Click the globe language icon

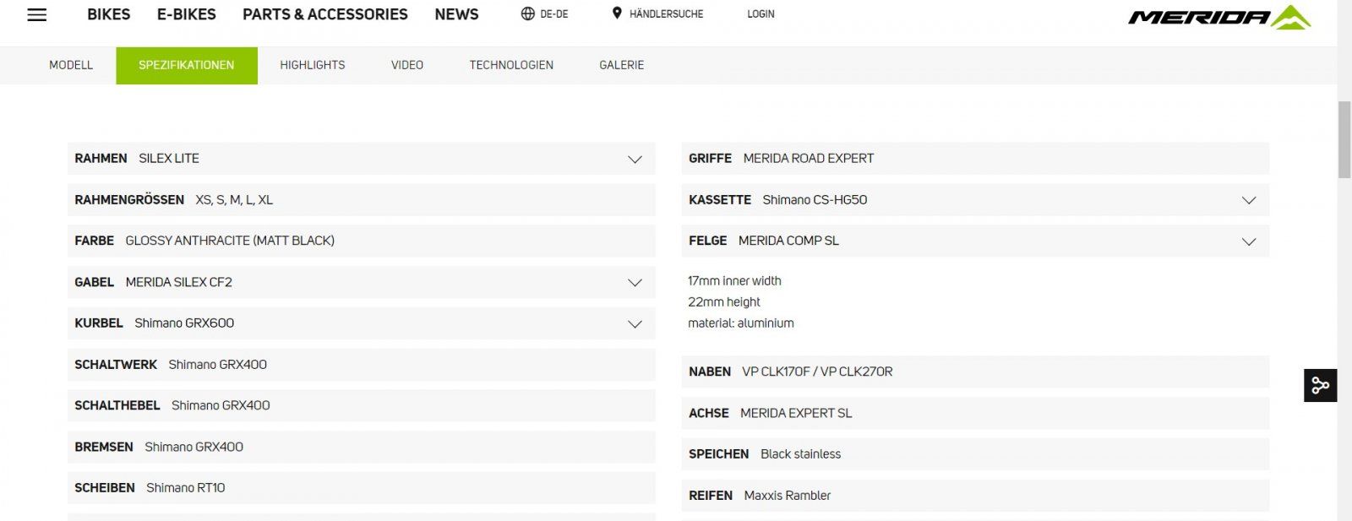(x=528, y=14)
